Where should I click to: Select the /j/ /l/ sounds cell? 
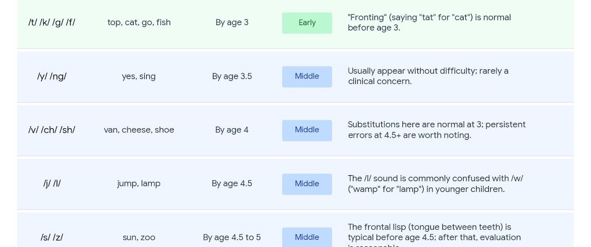[52, 184]
